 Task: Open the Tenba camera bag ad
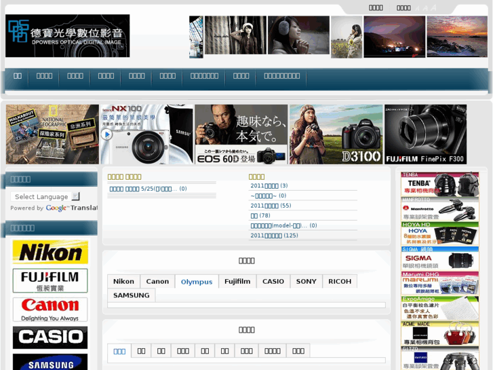click(x=440, y=184)
